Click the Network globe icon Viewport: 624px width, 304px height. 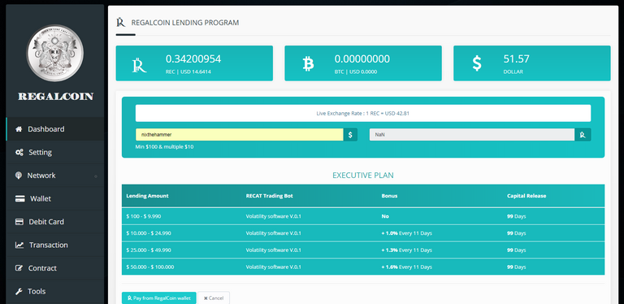[19, 176]
